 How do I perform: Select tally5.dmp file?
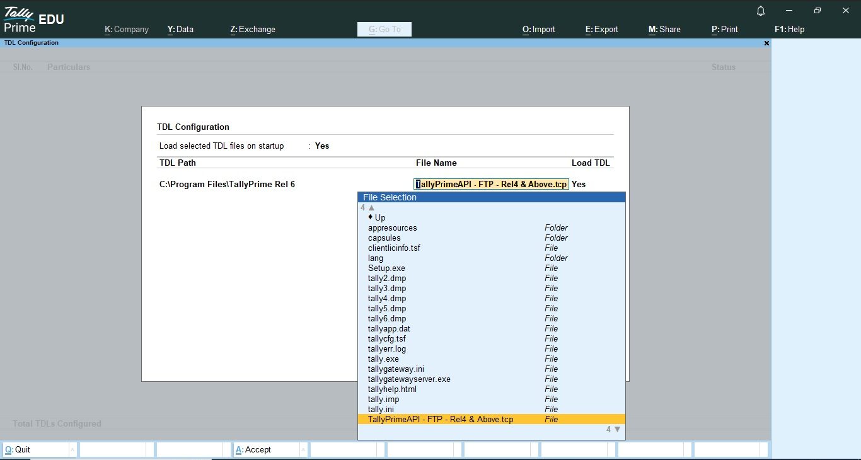(491, 308)
